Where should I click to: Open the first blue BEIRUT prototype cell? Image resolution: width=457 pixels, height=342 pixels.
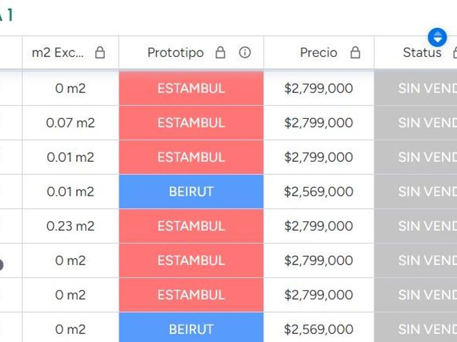pyautogui.click(x=191, y=192)
